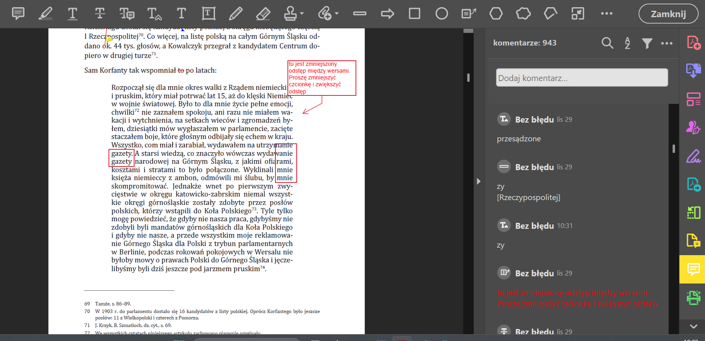
Task: Select the oval shape tool
Action: (442, 14)
